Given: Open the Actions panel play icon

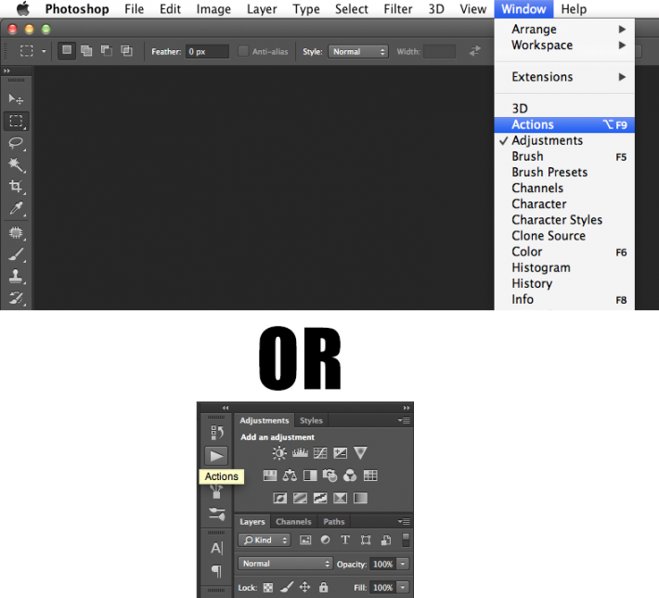Looking at the screenshot, I should coord(216,456).
